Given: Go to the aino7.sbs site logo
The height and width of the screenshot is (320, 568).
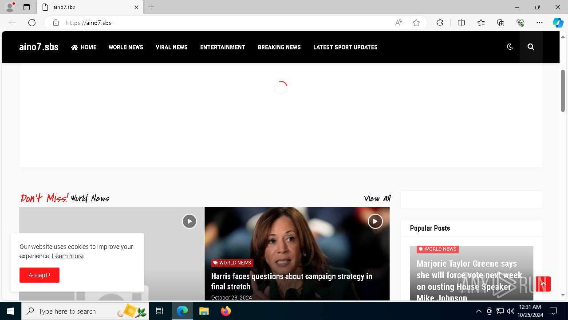Looking at the screenshot, I should point(39,47).
